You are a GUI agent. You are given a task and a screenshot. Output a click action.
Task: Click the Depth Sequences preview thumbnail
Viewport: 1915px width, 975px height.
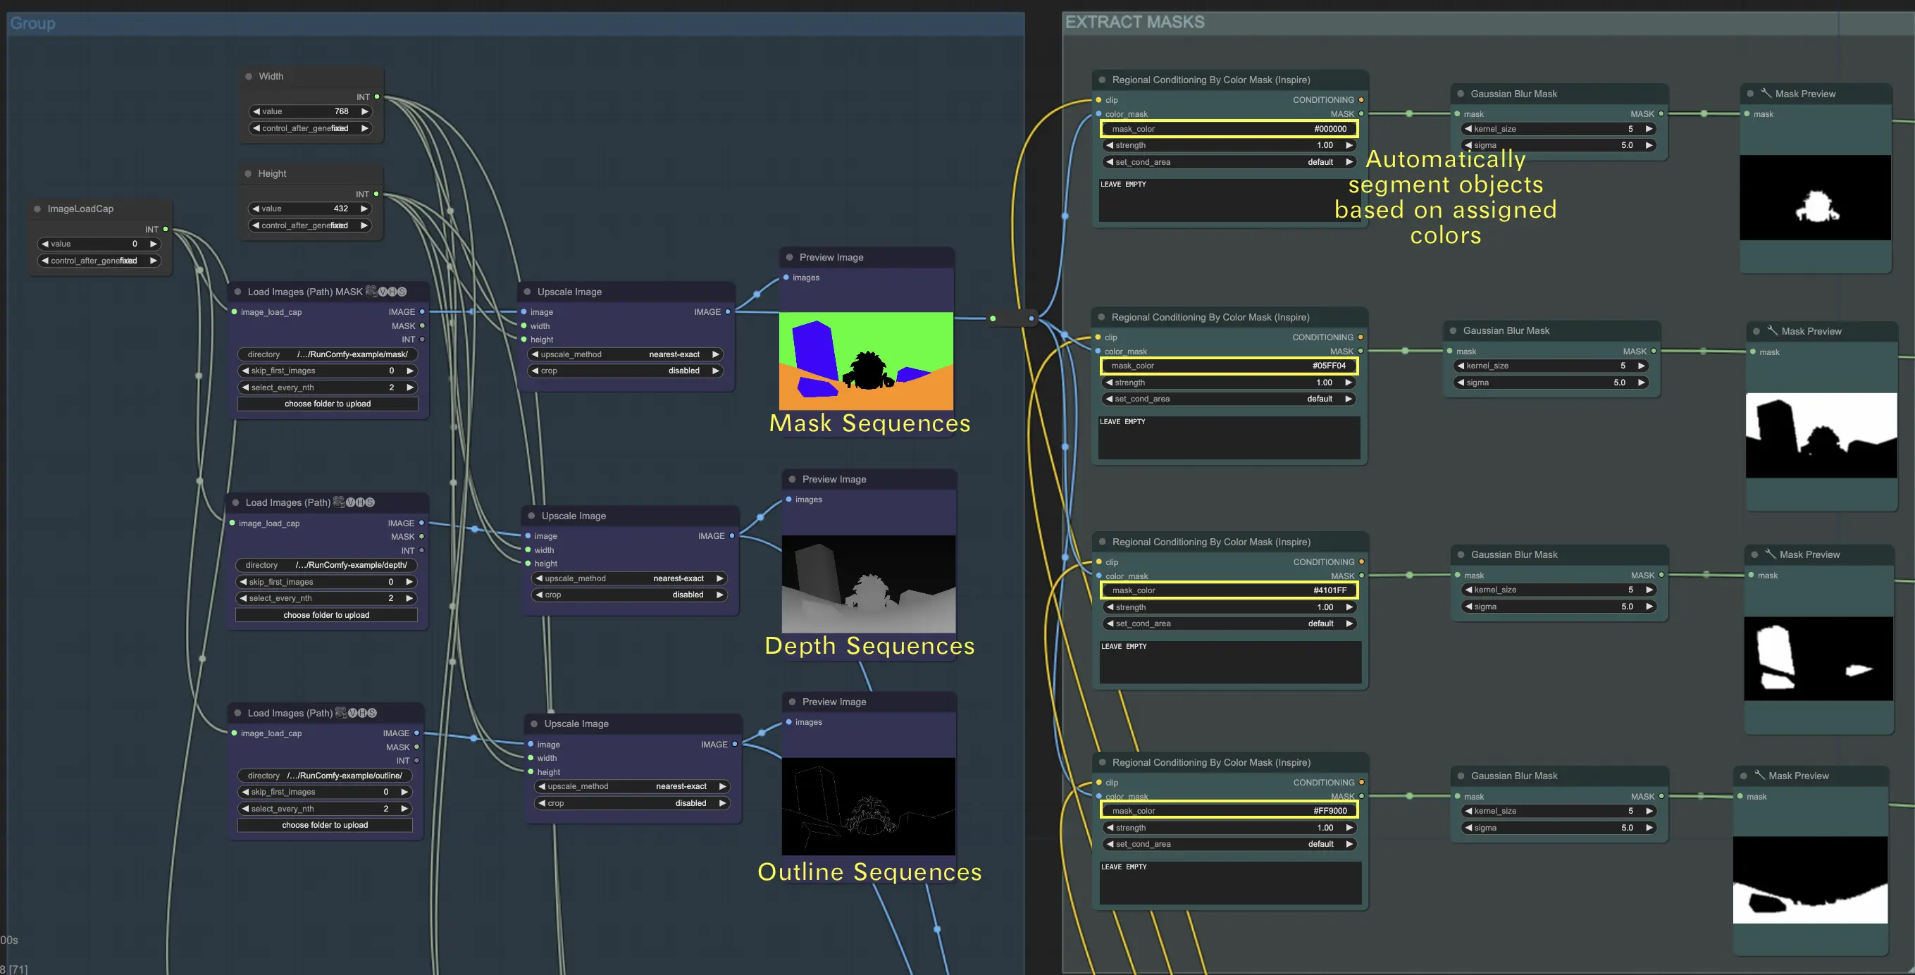point(868,584)
